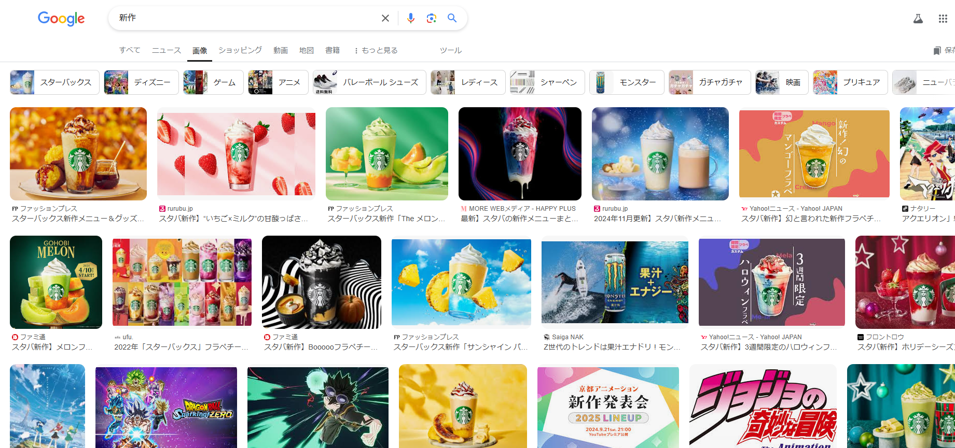Image resolution: width=955 pixels, height=448 pixels.
Task: Open the Google apps grid icon
Action: [943, 19]
